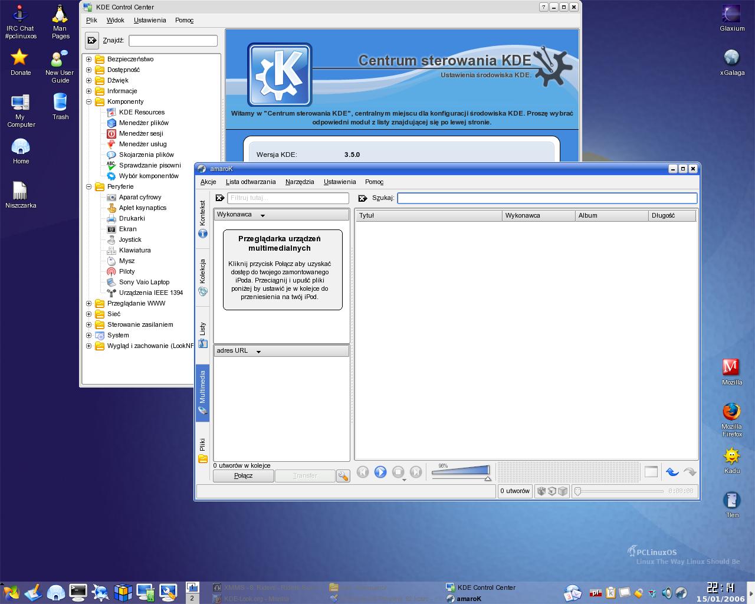Sort playlist by Album column header
Screen dimensions: 755x604
click(612, 215)
